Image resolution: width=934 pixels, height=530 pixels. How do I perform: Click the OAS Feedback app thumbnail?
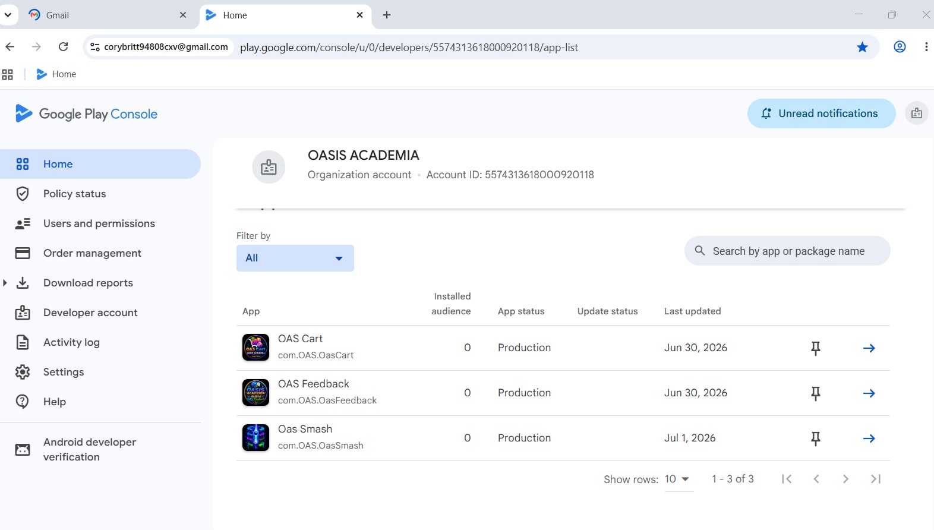tap(255, 393)
